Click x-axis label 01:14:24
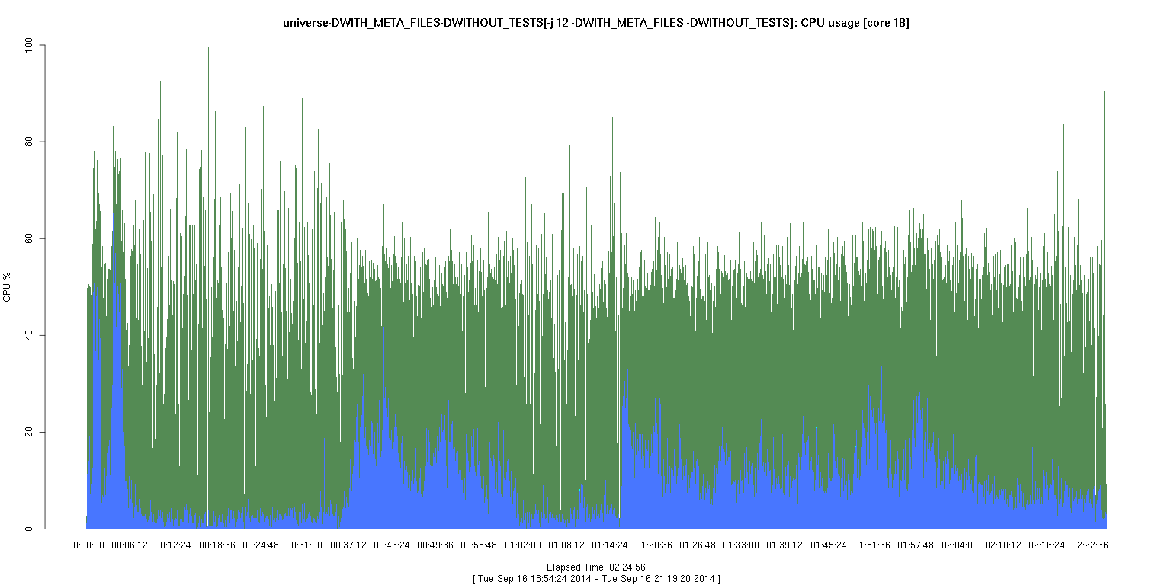Image resolution: width=1171 pixels, height=585 pixels. (x=610, y=545)
